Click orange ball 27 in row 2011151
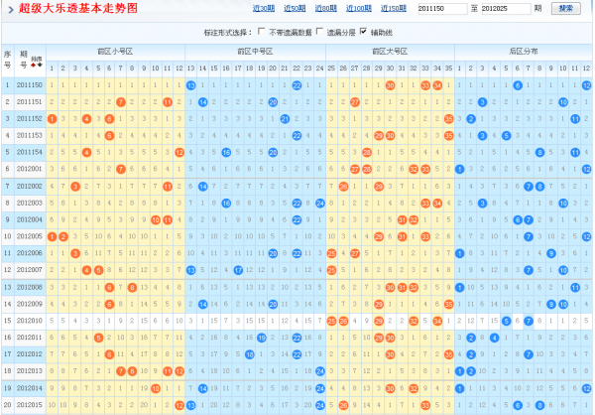The image size is (595, 415). pos(355,102)
